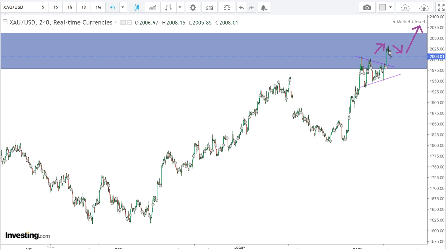Click the XAU/USD, 240, Real-time Currencies title
Image resolution: width=446 pixels, height=251 pixels.
pos(61,22)
